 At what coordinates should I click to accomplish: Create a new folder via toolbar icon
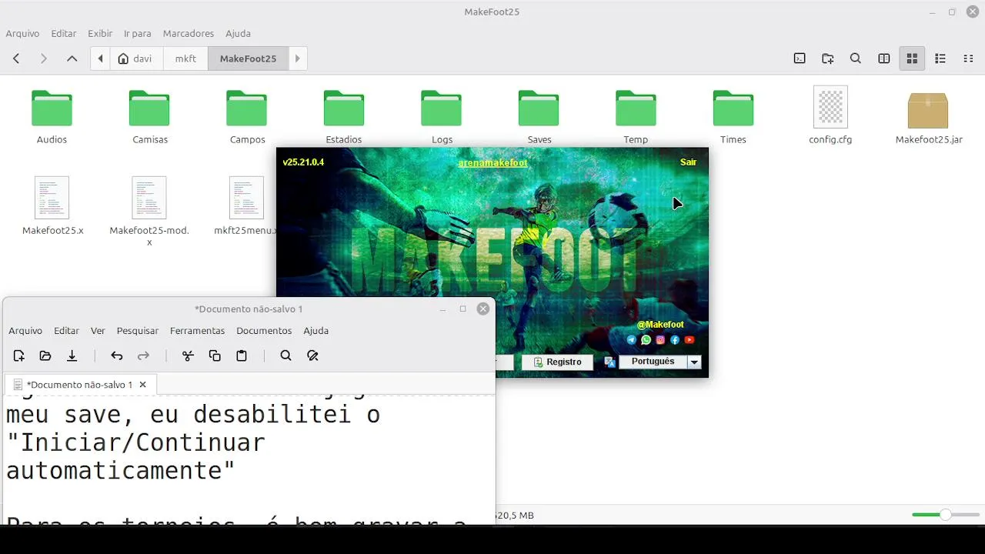pyautogui.click(x=828, y=58)
